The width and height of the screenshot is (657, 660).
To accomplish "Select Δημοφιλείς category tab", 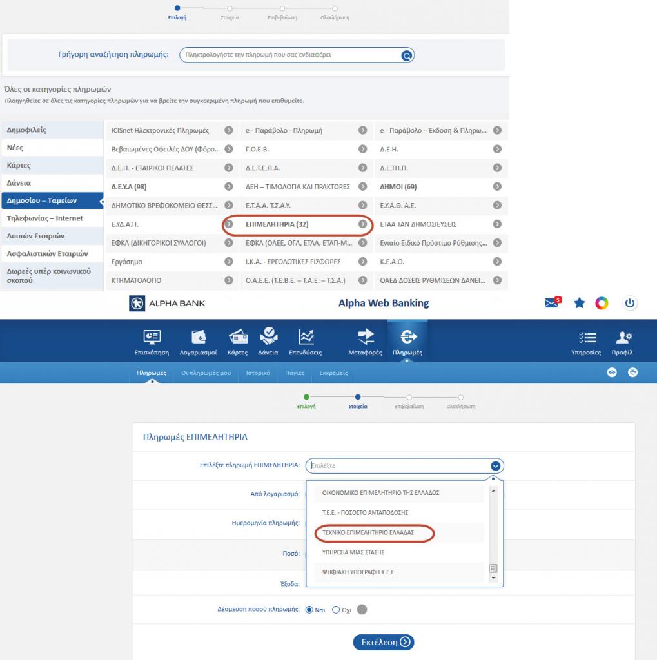I will pyautogui.click(x=52, y=130).
